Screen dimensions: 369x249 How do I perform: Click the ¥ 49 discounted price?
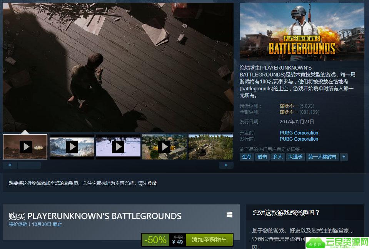click(177, 242)
